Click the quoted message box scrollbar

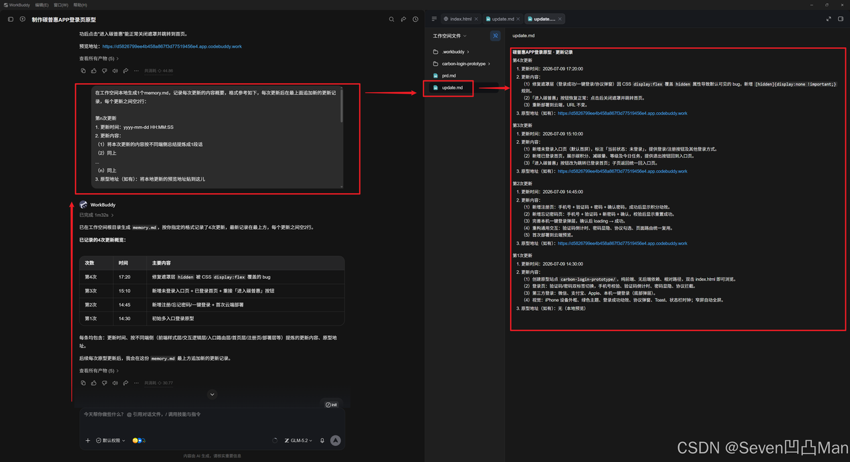[342, 106]
